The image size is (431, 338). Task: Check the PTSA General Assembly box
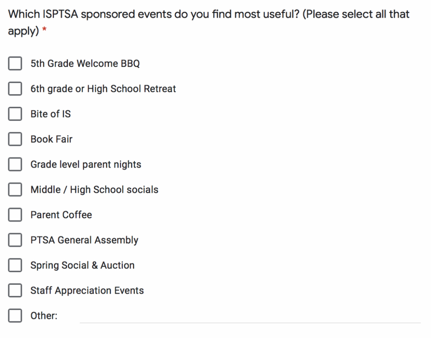coord(15,240)
